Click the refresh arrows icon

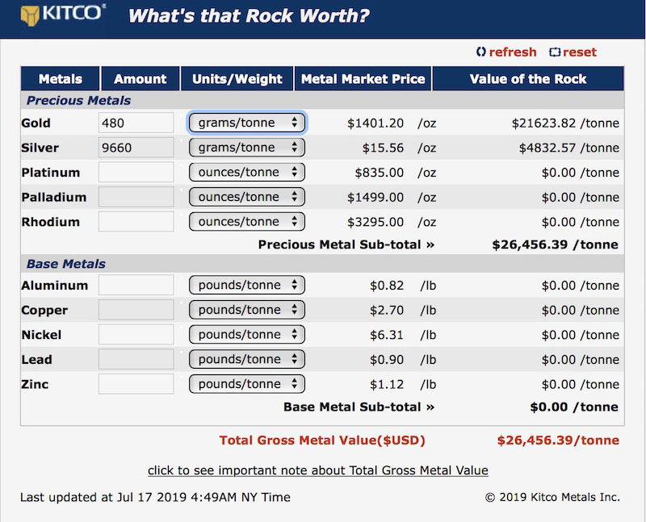pyautogui.click(x=480, y=52)
